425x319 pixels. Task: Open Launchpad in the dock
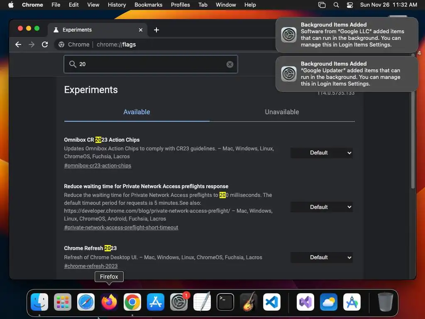click(x=63, y=302)
